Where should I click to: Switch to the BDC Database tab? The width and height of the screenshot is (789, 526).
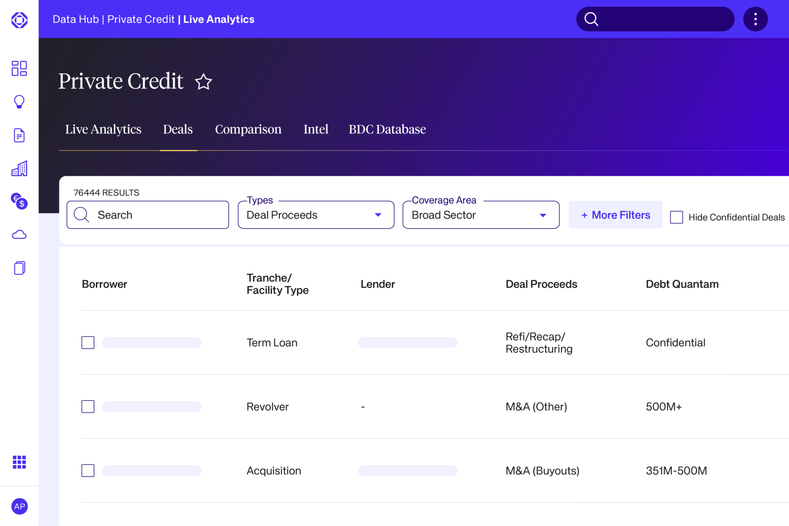point(387,129)
